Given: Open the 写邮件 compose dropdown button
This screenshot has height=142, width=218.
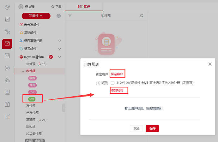Looking at the screenshot, I should (x=36, y=16).
